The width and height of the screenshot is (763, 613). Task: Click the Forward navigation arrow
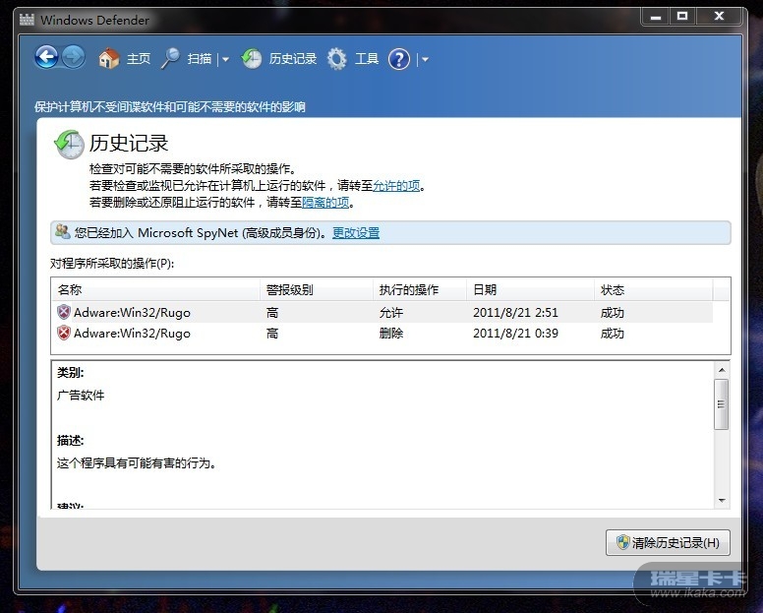pos(74,57)
